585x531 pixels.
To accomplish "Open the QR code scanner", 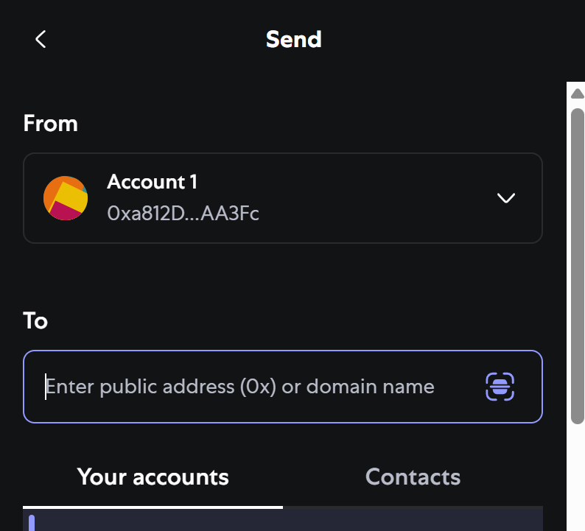I will (500, 387).
